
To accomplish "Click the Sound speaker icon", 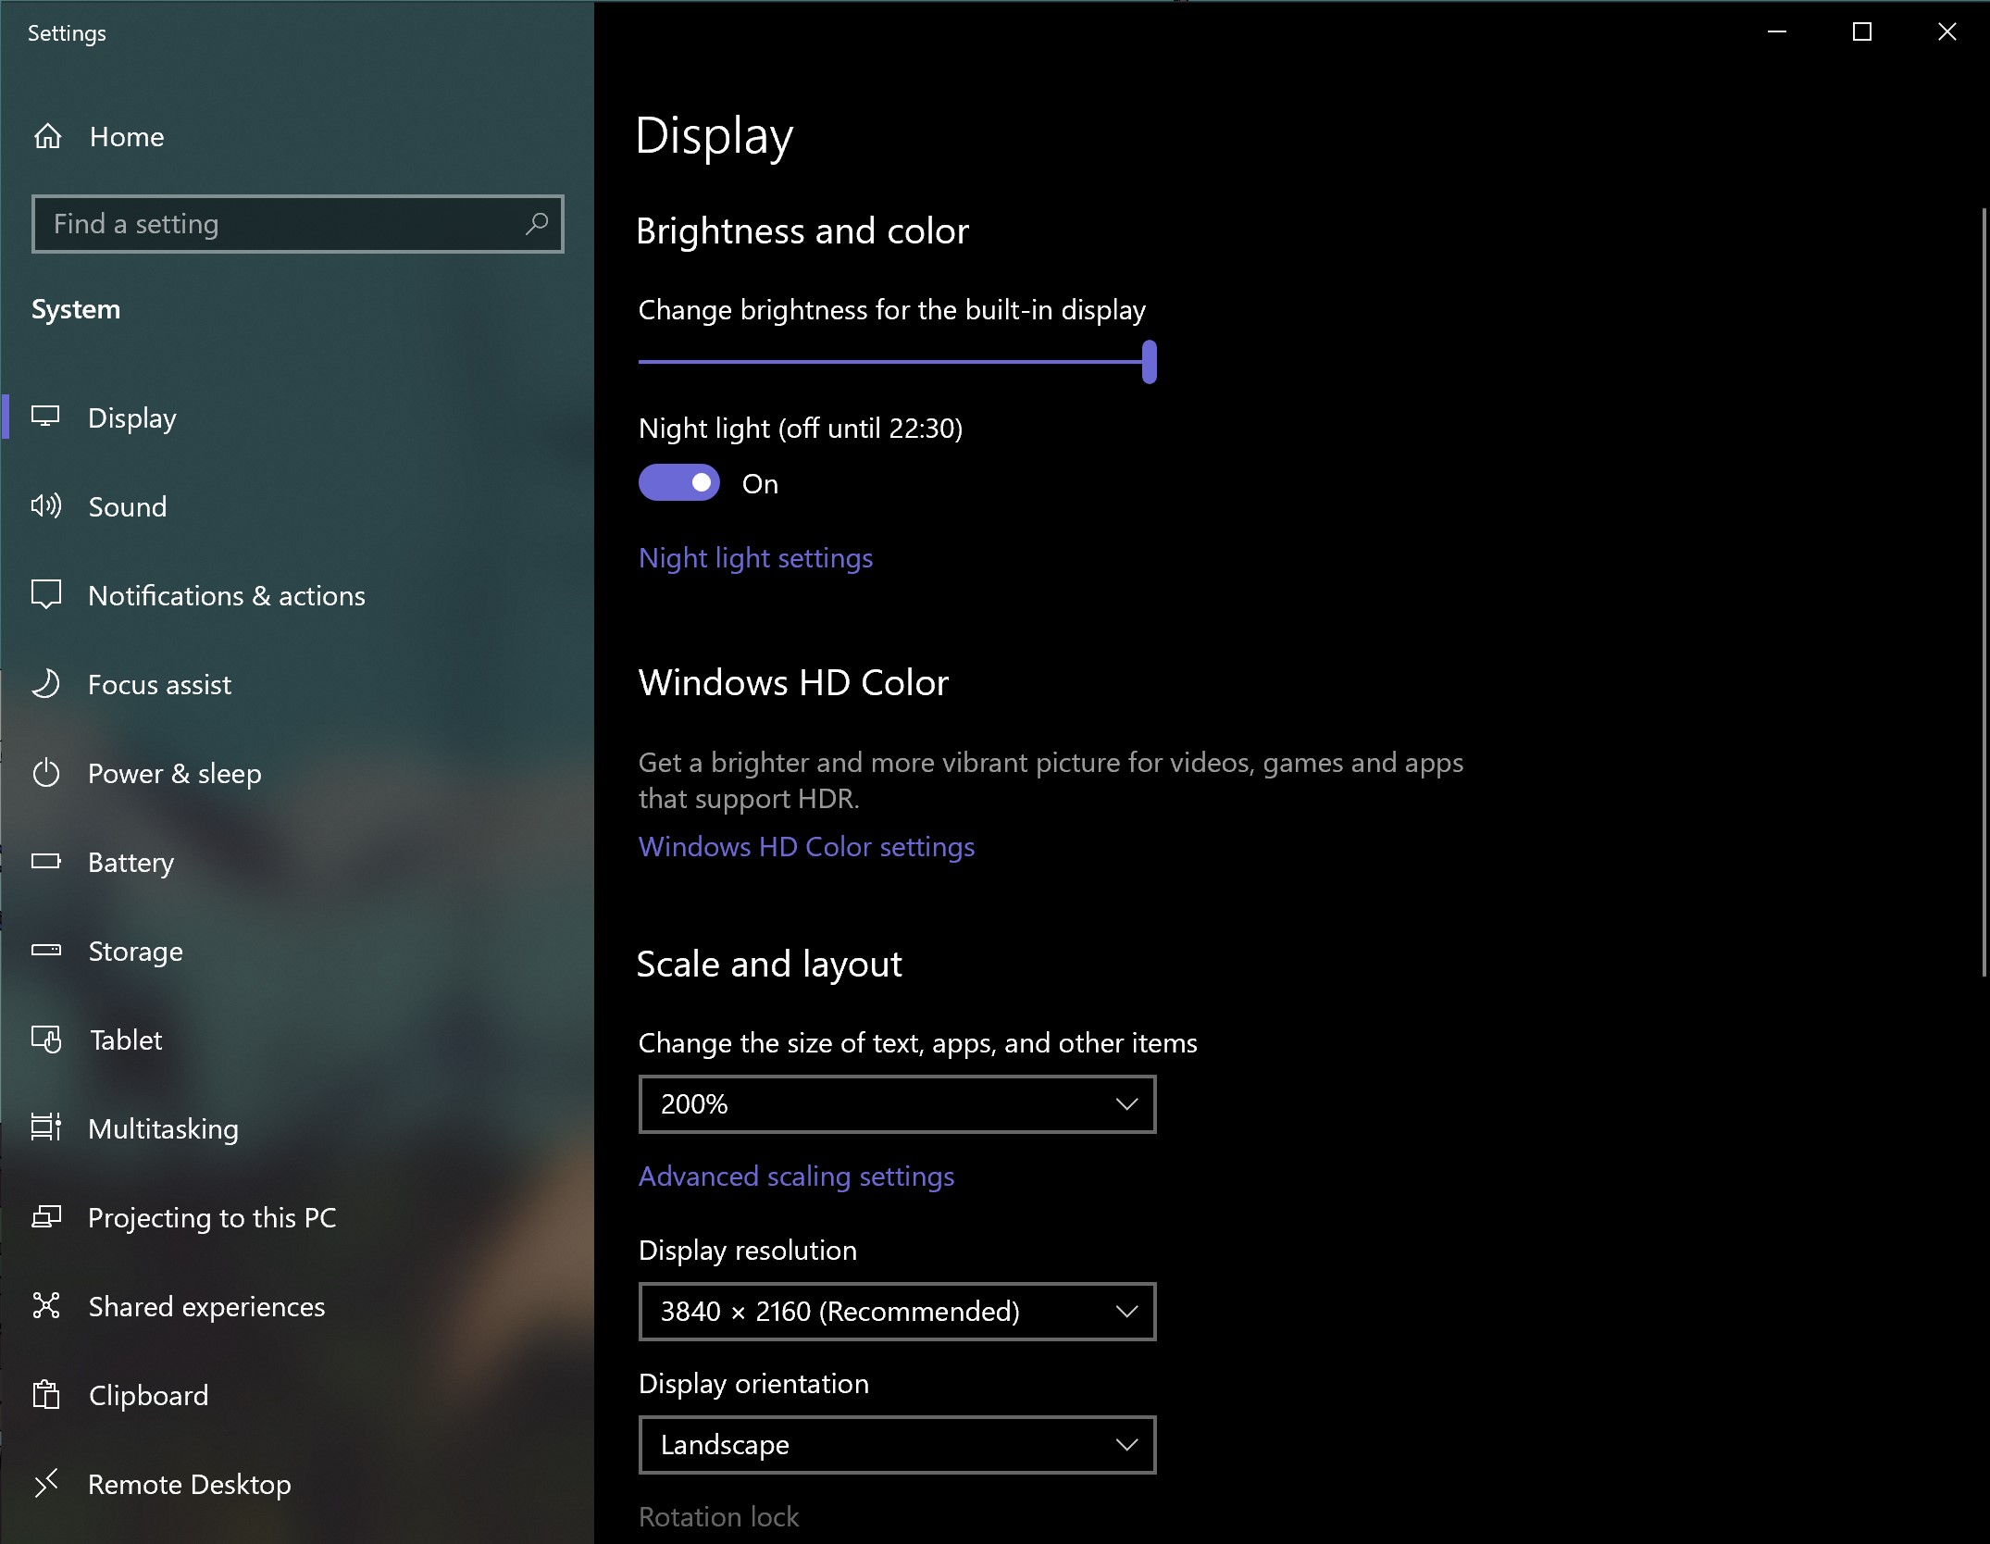I will [x=45, y=505].
